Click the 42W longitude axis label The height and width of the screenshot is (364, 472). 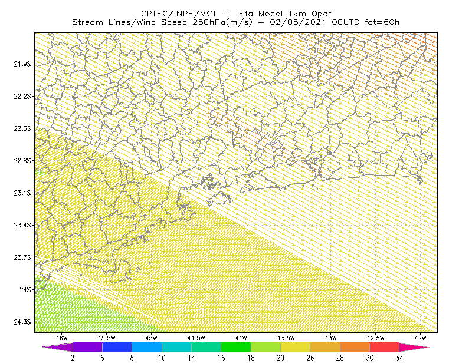point(420,338)
